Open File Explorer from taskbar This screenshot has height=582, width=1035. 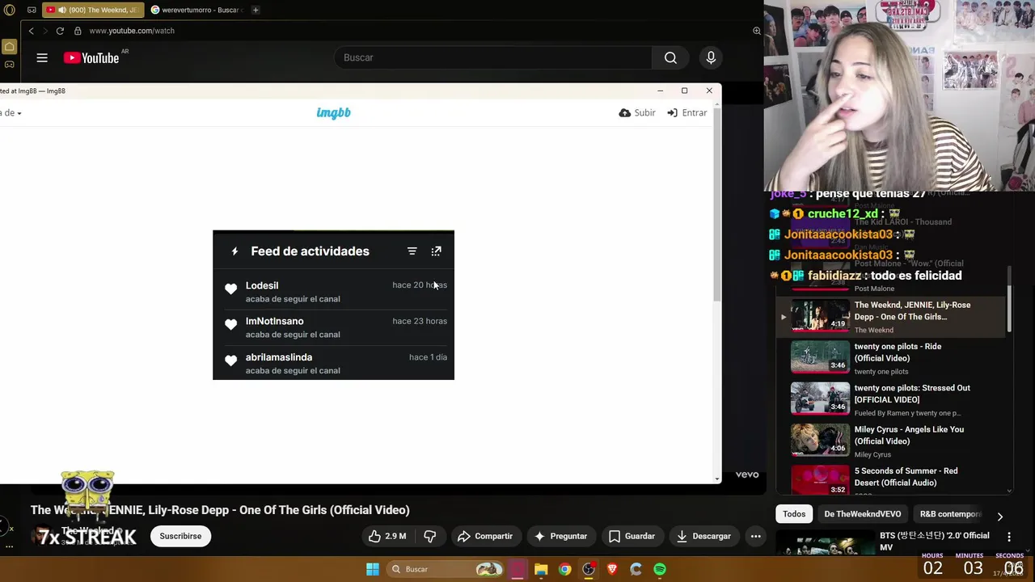pos(541,569)
